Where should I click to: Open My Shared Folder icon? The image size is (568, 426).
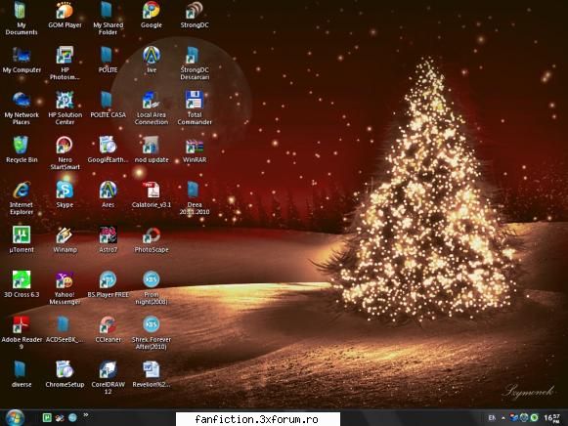[x=108, y=10]
